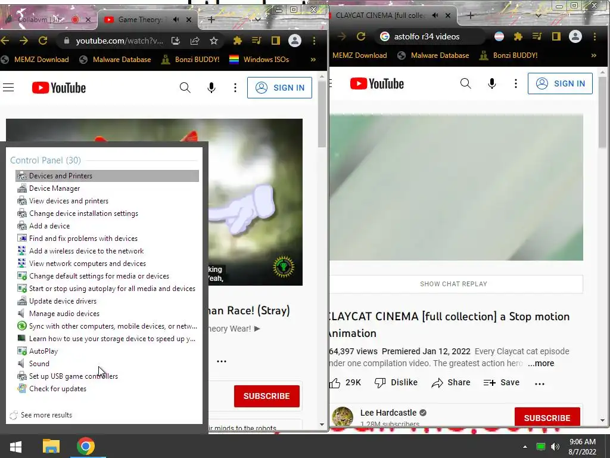Switch to Collabvm tab in left window
Viewport: 610px width, 458px height.
pyautogui.click(x=40, y=20)
